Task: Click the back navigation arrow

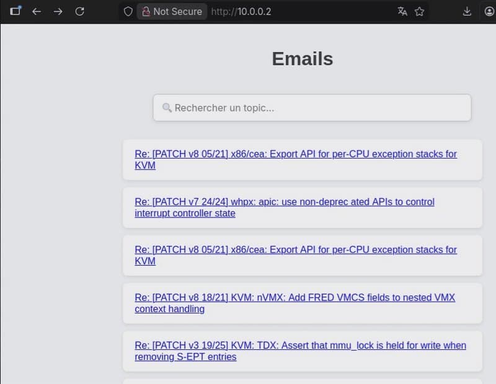Action: tap(37, 11)
